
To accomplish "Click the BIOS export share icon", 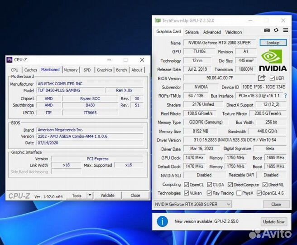I will click(x=262, y=78).
